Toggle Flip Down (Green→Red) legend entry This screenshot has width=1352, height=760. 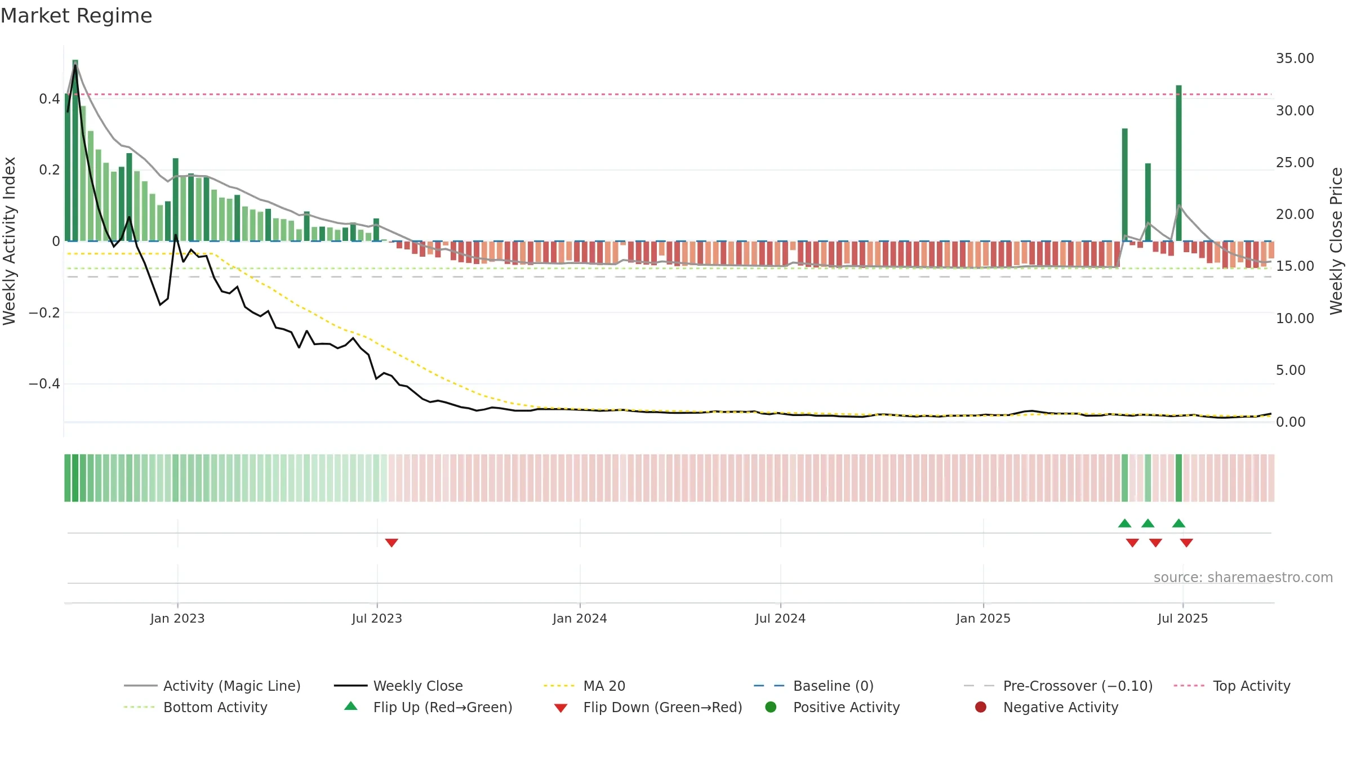pyautogui.click(x=648, y=707)
